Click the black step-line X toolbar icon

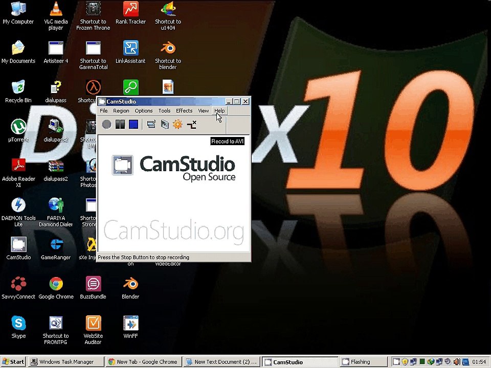tap(192, 124)
